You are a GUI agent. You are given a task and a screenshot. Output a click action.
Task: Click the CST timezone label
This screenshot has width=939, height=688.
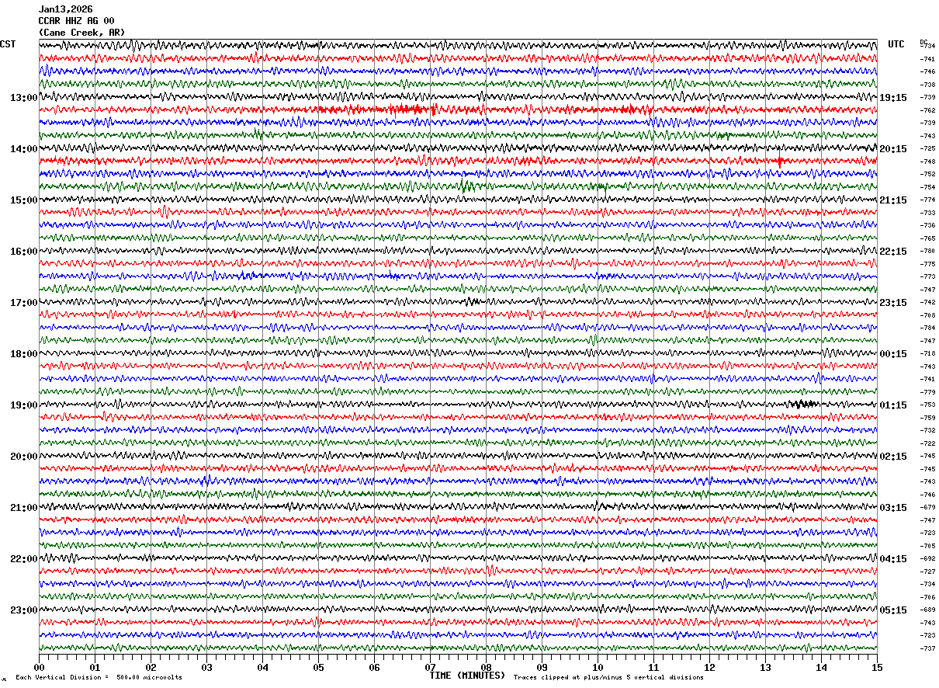click(x=8, y=44)
